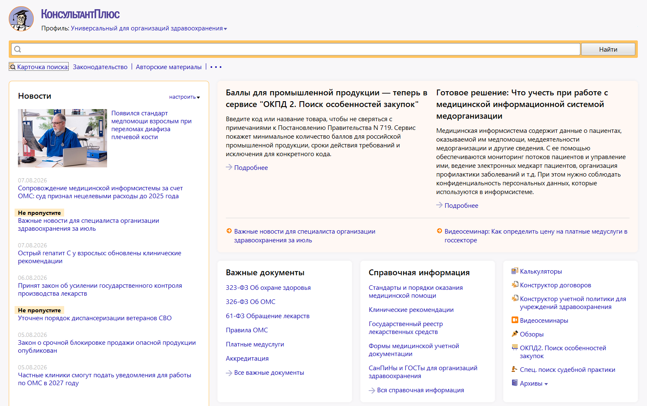Click the magnifier icon in search field
The width and height of the screenshot is (647, 406).
pos(17,49)
